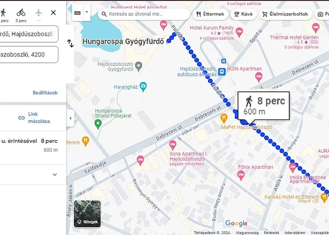329x235 pixels.
Task: Click the keyboard input tool icon
Action: pos(78,13)
